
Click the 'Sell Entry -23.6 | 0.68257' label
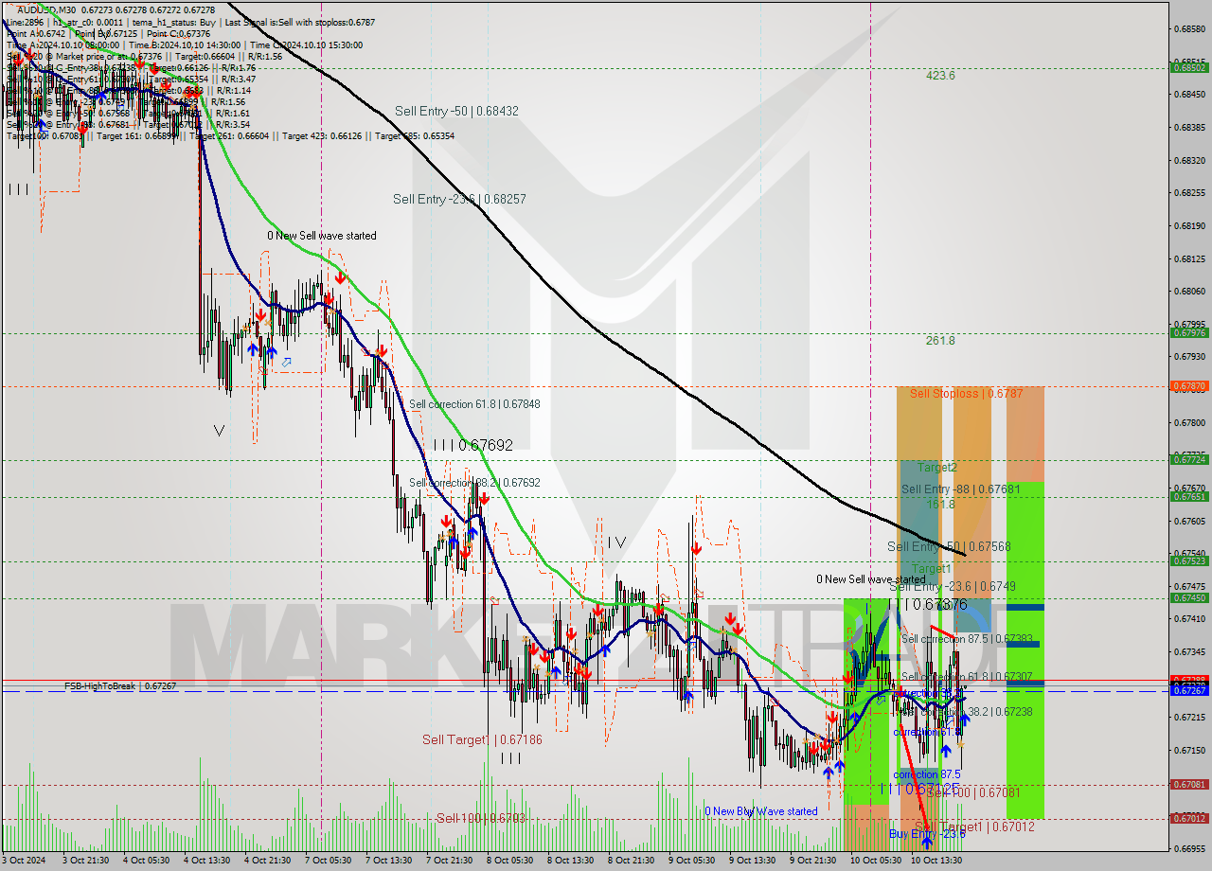[459, 199]
